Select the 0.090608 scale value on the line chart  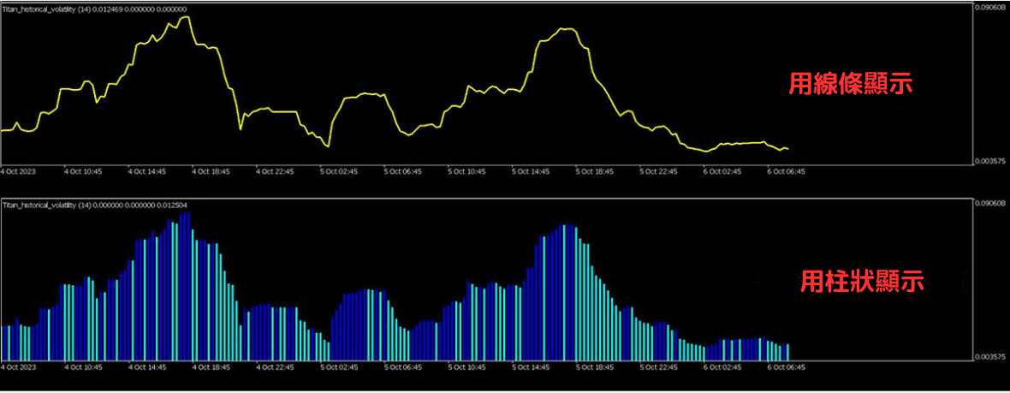[990, 8]
